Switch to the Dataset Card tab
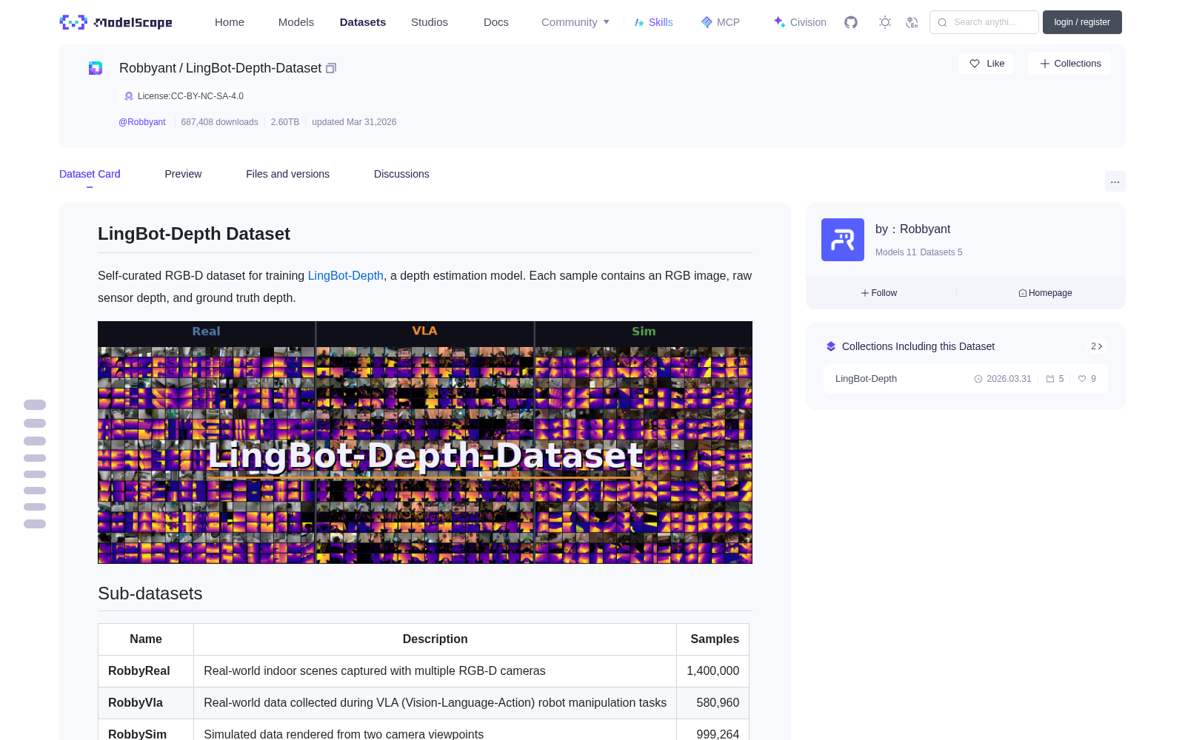This screenshot has width=1185, height=740. (x=90, y=174)
